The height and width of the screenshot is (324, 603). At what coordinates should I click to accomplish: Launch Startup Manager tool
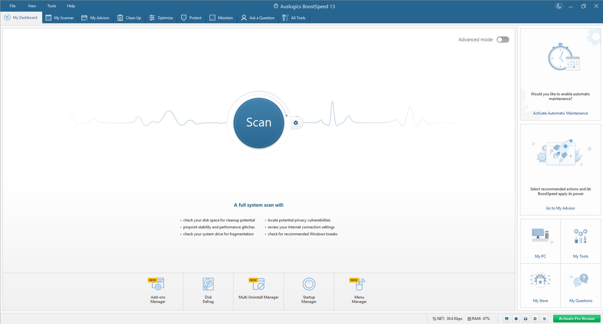309,291
